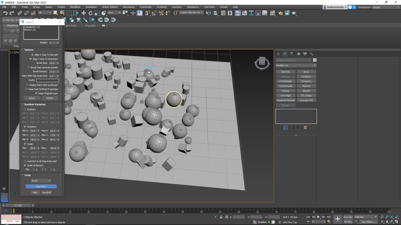Enable Display Paint With as Boxes
401x225 pixels.
pos(27,85)
